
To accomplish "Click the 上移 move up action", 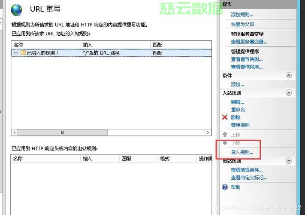I will point(236,135).
